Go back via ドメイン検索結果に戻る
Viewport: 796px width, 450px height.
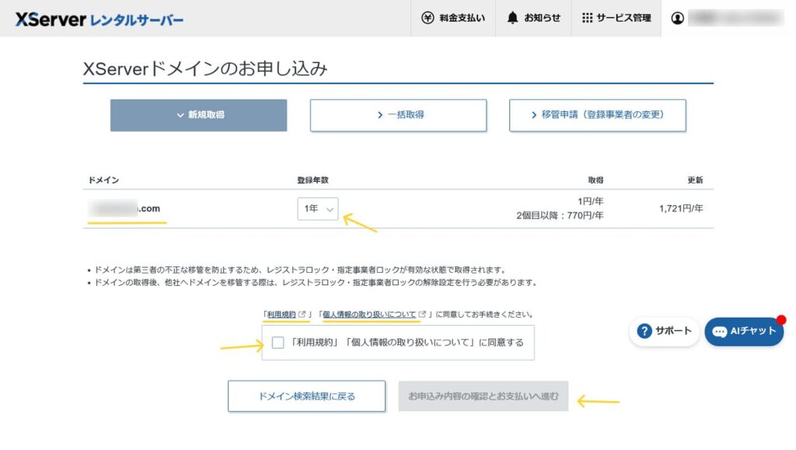[306, 396]
